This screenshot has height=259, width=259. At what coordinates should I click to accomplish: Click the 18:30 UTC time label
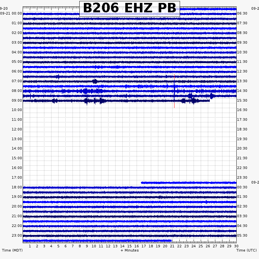[242, 129]
